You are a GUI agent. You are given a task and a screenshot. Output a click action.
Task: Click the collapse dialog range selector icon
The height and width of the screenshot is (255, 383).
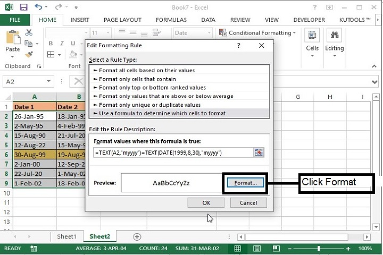(259, 152)
